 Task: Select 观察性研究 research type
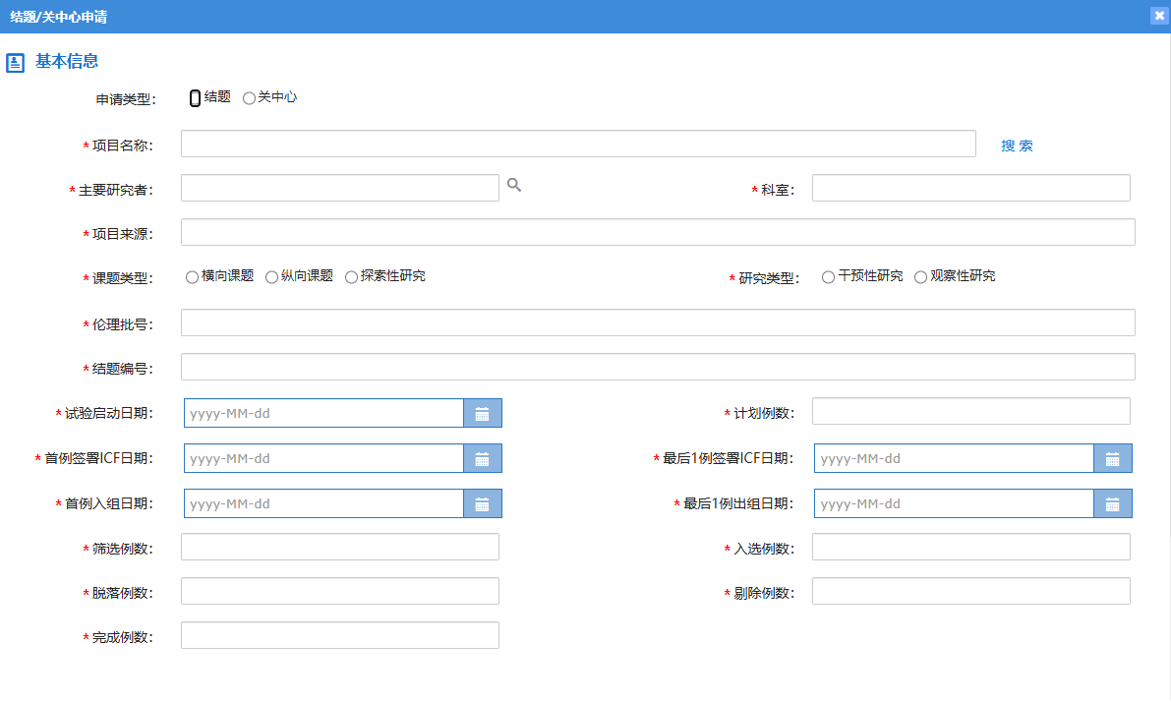coord(920,277)
